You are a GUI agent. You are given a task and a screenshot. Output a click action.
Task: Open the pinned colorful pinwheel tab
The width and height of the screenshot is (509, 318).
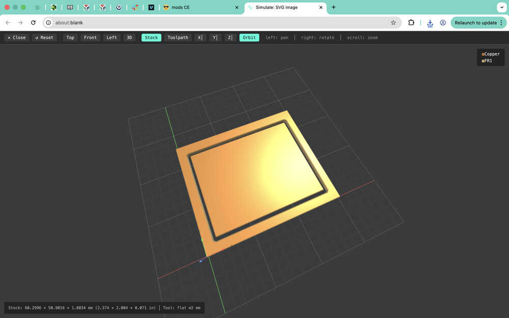[135, 7]
